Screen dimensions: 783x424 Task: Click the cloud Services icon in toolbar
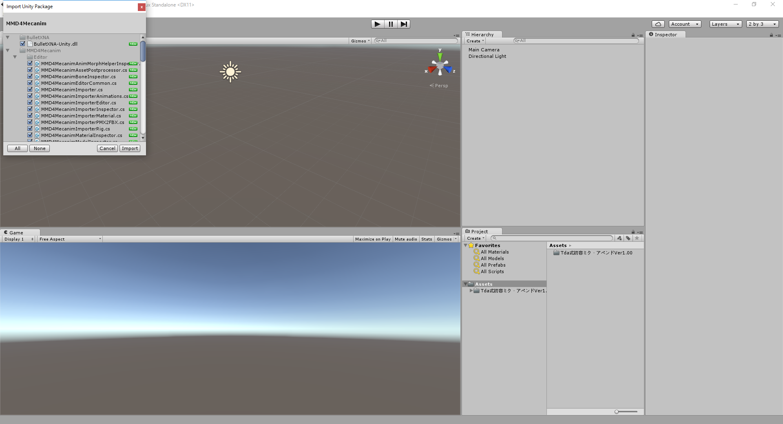pos(658,24)
